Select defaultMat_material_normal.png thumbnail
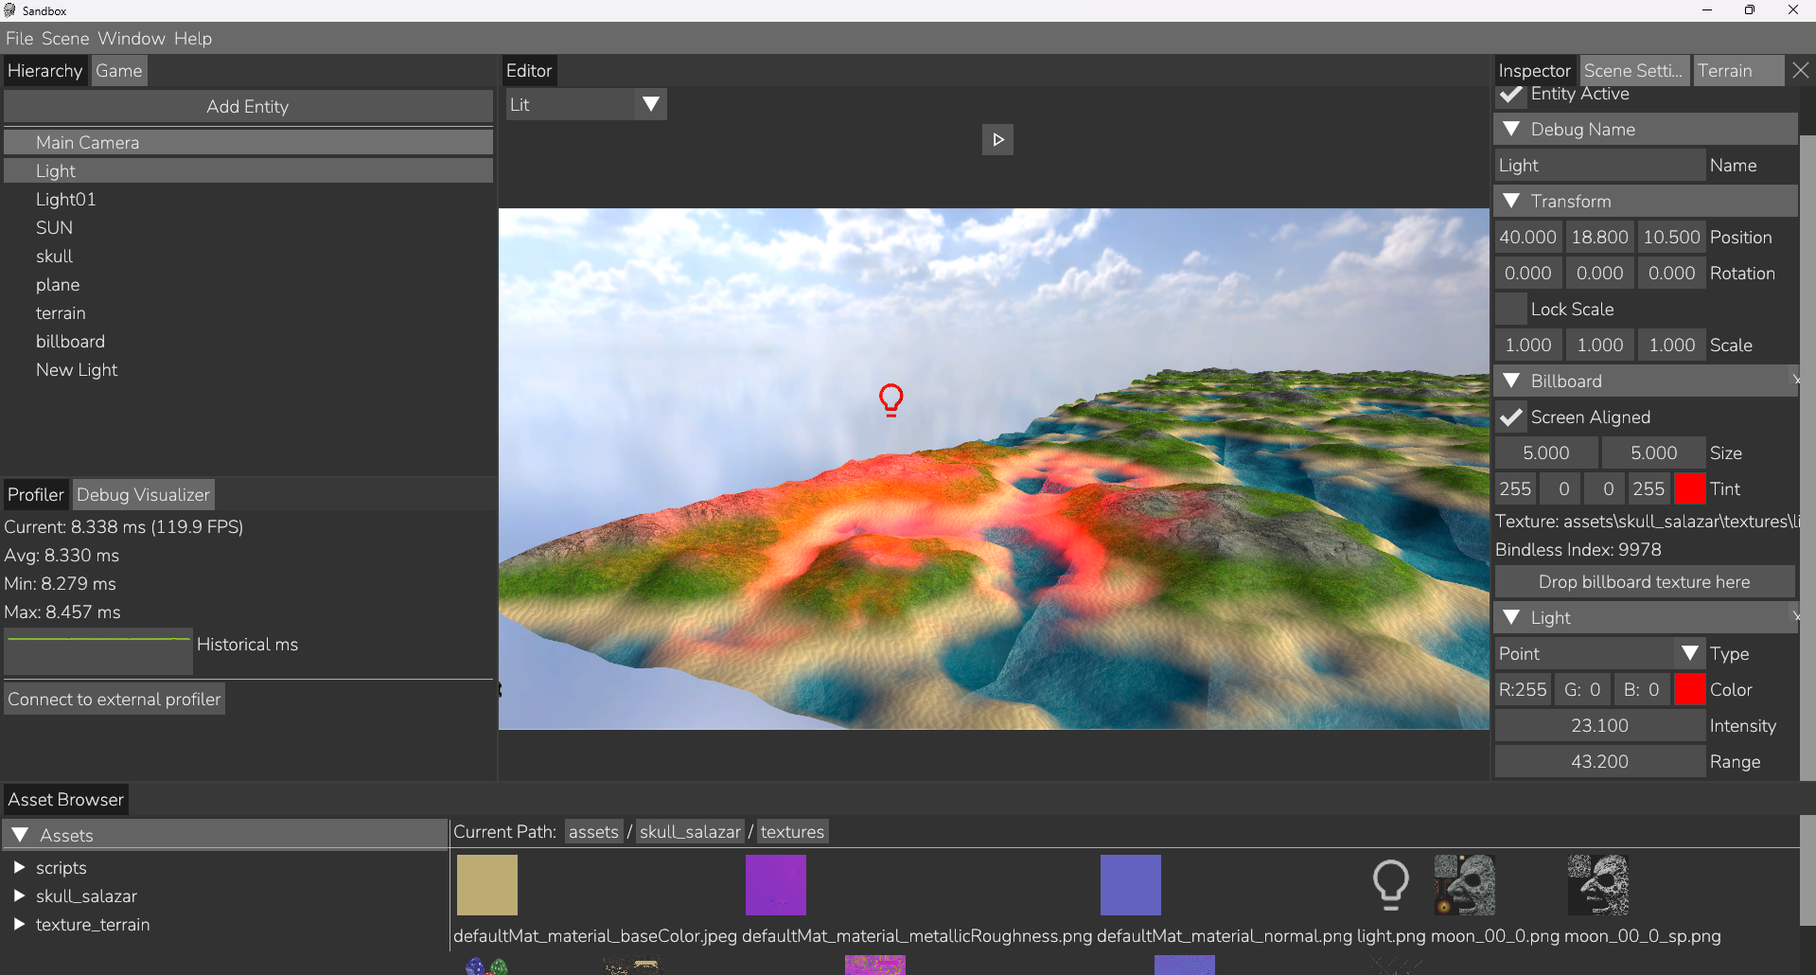 tap(1131, 885)
